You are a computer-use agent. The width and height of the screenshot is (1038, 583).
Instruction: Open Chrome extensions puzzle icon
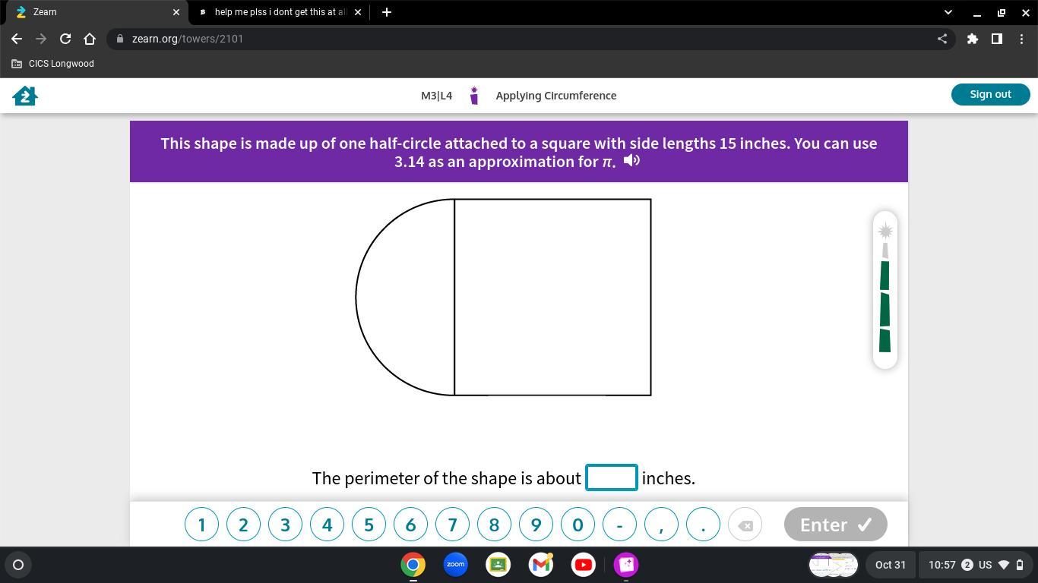(x=972, y=39)
